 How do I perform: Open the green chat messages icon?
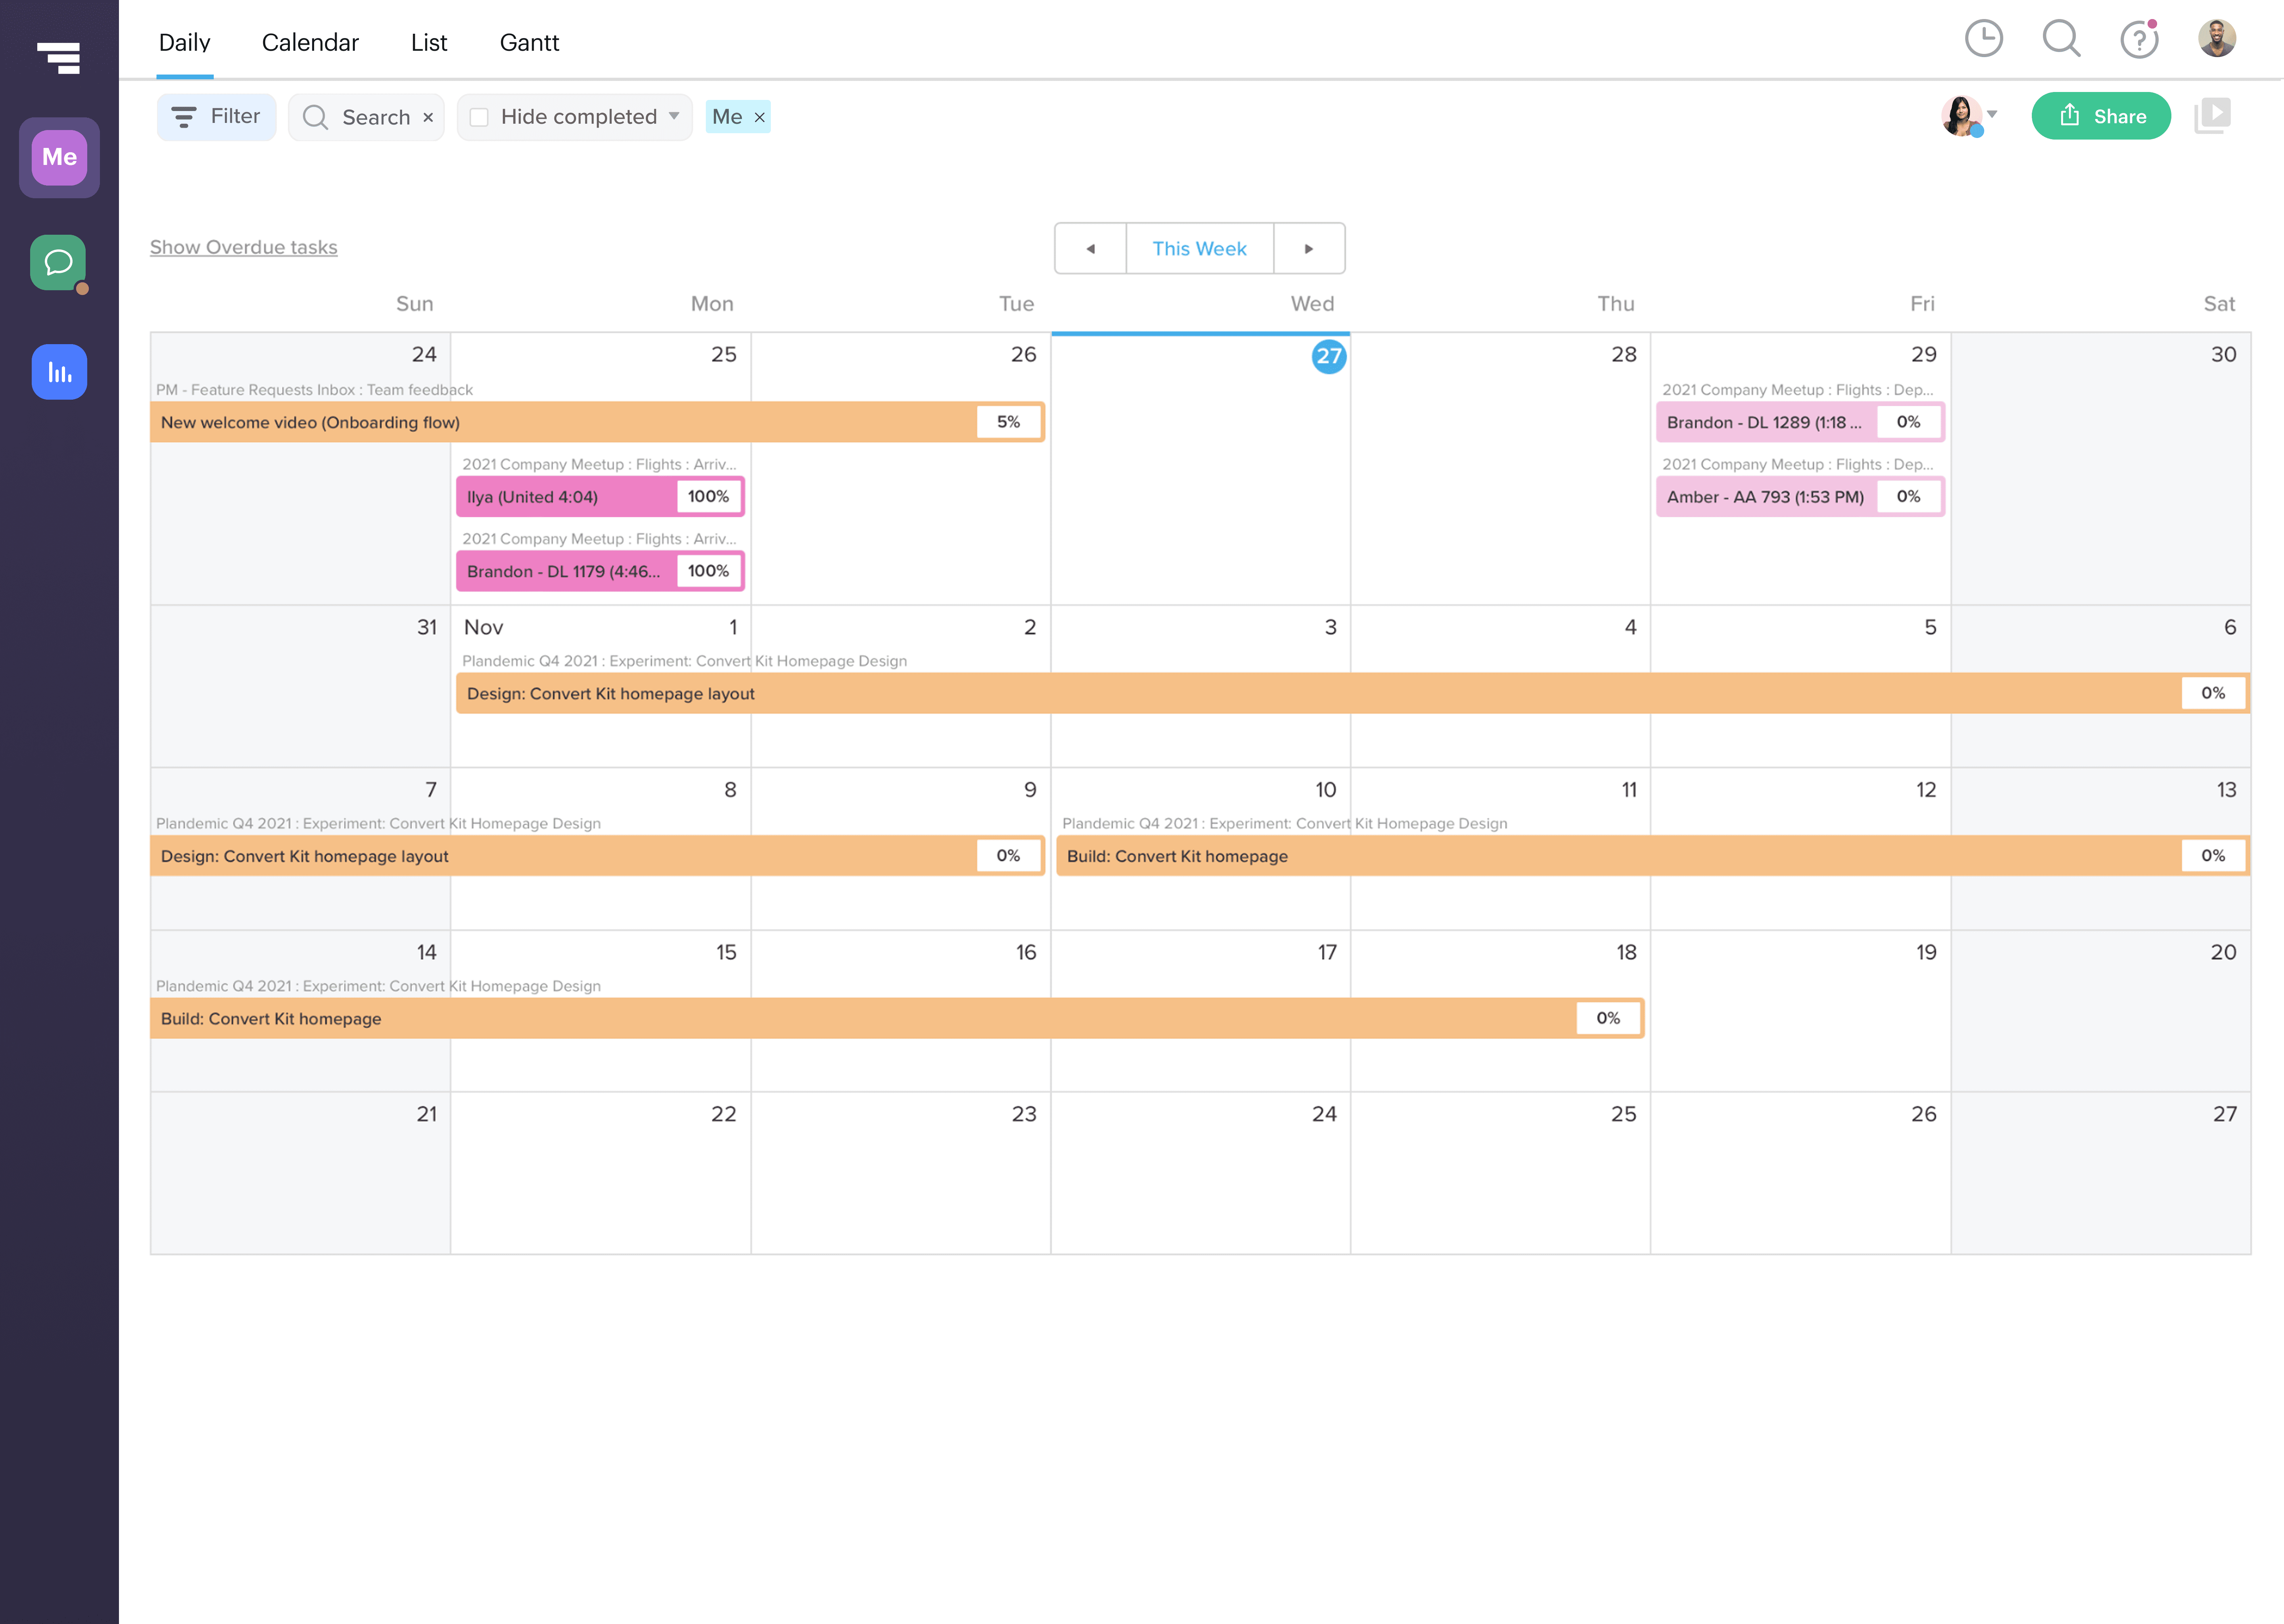tap(58, 263)
